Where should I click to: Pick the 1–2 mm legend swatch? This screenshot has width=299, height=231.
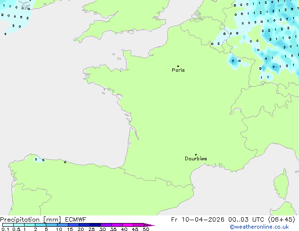pyautogui.click(x=30, y=225)
